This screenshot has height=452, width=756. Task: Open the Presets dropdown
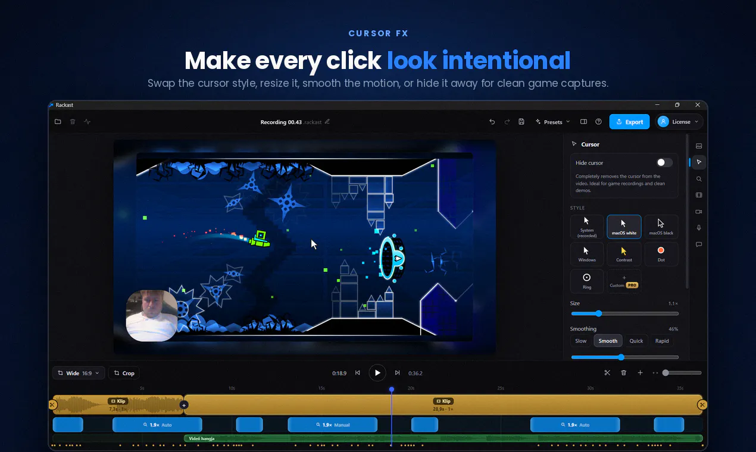coord(552,122)
